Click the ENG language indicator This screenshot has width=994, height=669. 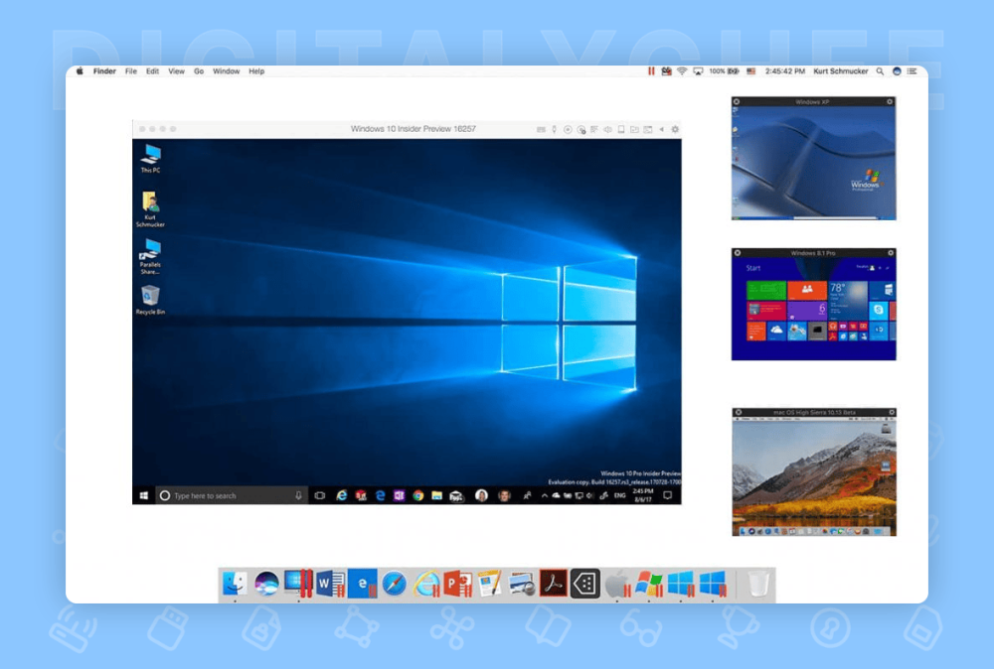[620, 495]
